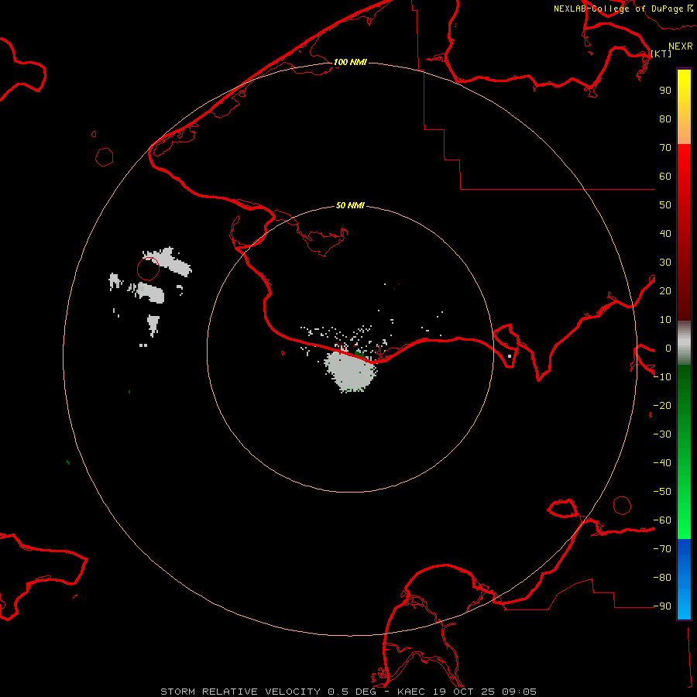Select the yellow segment of the color bar
This screenshot has height=697, width=697.
click(x=684, y=107)
